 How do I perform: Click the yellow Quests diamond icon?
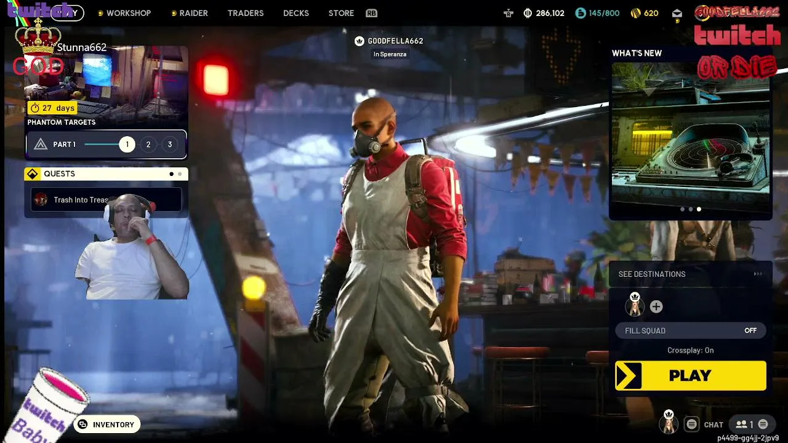[x=32, y=174]
